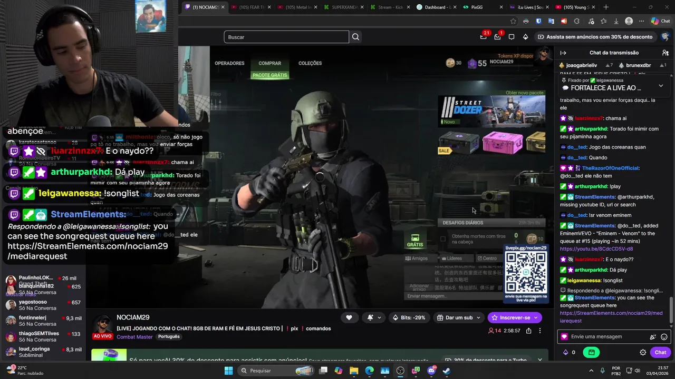The height and width of the screenshot is (379, 675).
Task: Open Microsoft Edge from taskbar
Action: pyautogui.click(x=369, y=371)
